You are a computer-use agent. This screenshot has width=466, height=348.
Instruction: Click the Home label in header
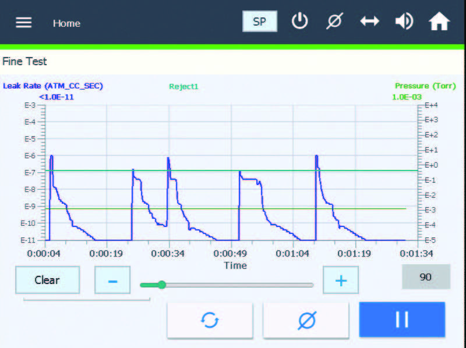pos(66,23)
